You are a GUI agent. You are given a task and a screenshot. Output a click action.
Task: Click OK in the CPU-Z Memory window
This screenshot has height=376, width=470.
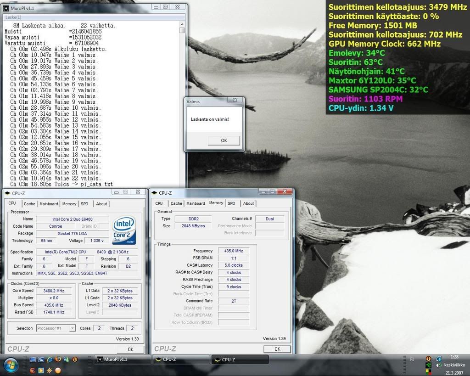(x=277, y=349)
